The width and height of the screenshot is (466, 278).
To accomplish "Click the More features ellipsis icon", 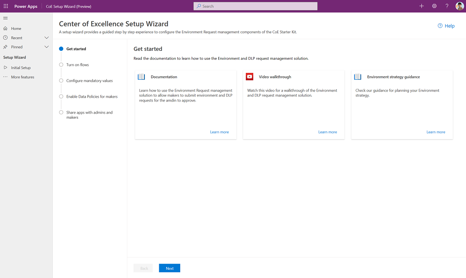I will pyautogui.click(x=5, y=77).
